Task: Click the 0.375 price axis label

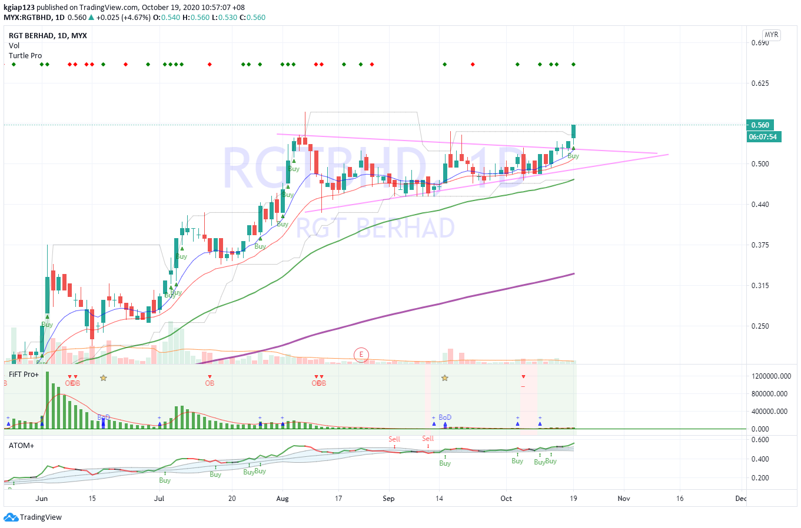Action: coord(760,245)
